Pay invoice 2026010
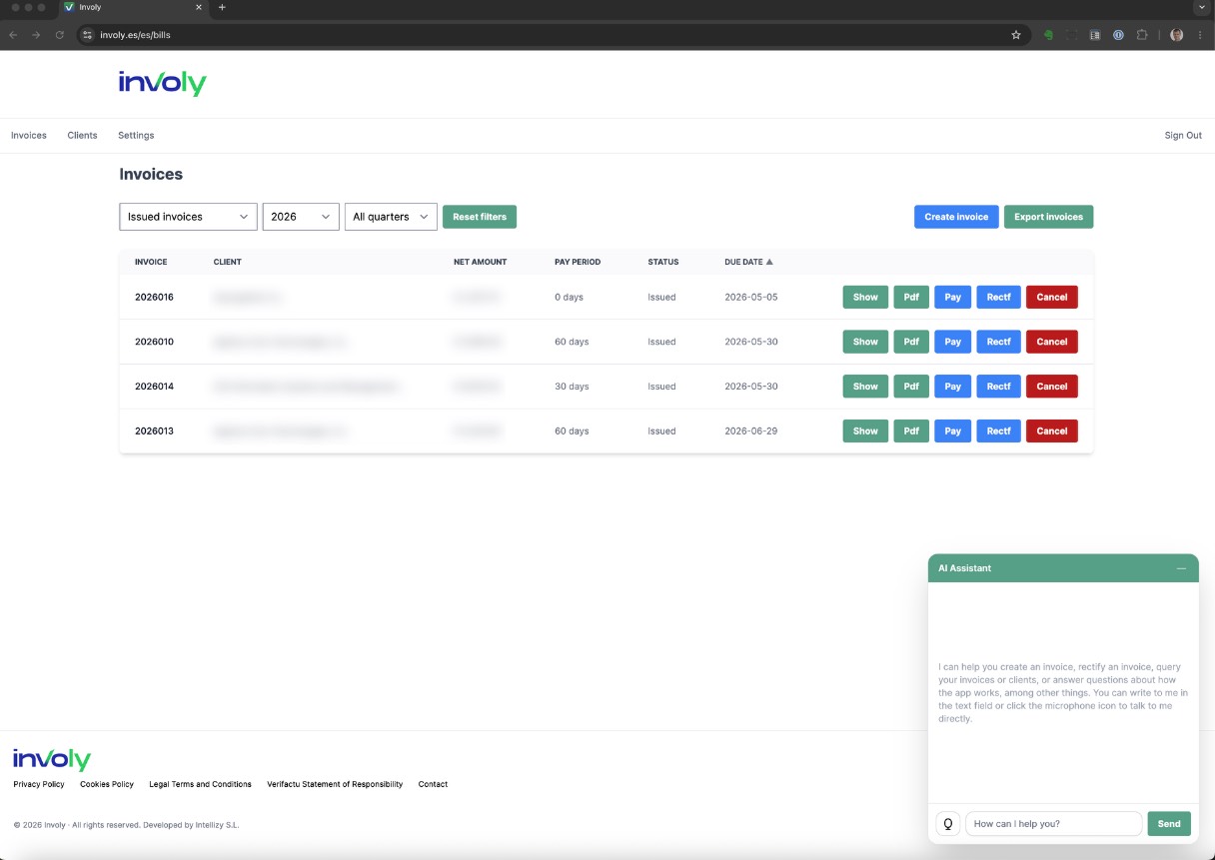This screenshot has width=1215, height=860. 953,342
